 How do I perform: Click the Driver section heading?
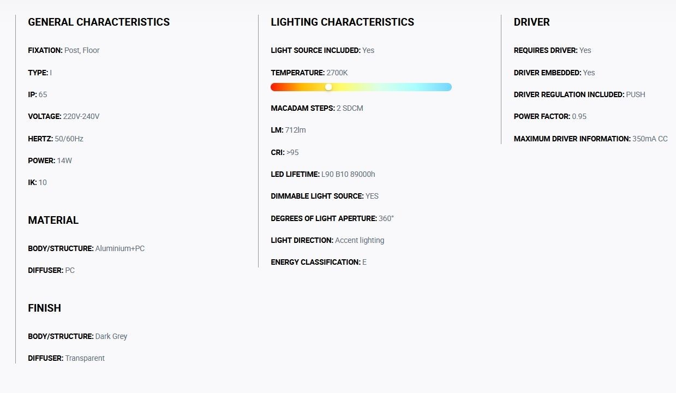[532, 22]
